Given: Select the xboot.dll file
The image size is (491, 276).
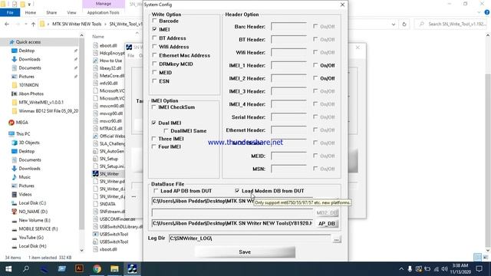Looking at the screenshot, I should click(x=108, y=249).
